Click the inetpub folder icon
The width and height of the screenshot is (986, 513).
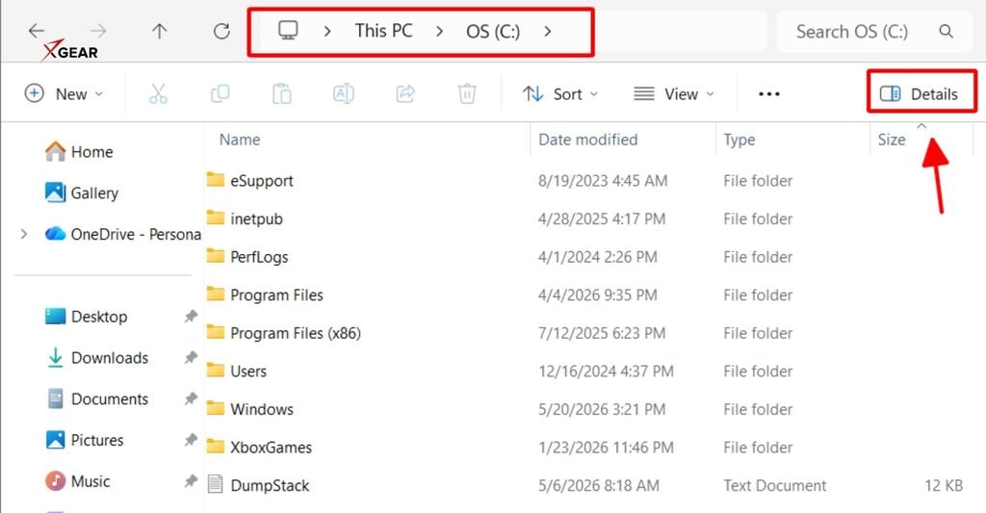[x=215, y=218]
